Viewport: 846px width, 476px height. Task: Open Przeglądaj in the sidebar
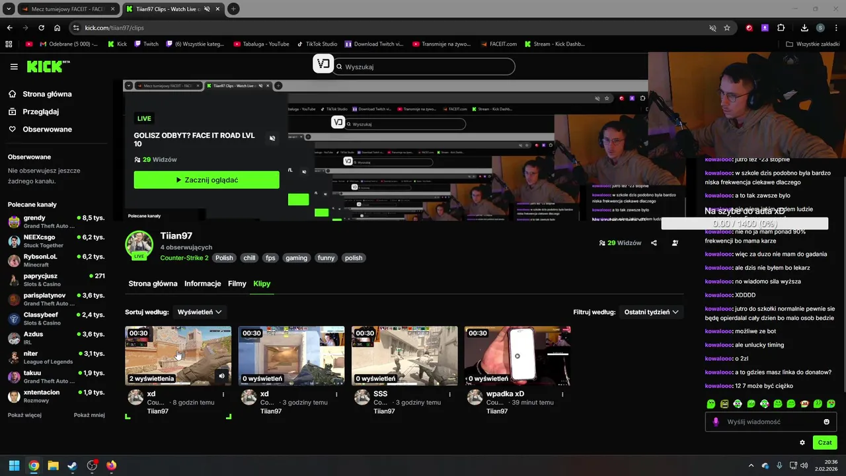tap(34, 112)
